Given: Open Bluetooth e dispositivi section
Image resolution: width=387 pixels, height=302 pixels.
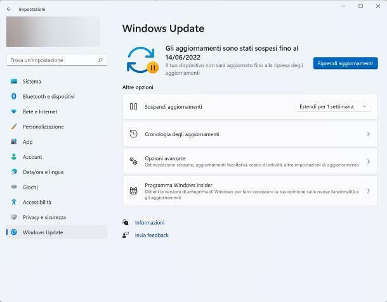Looking at the screenshot, I should click(56, 96).
